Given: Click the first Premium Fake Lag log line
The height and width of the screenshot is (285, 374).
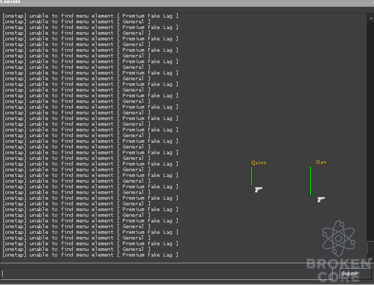Looking at the screenshot, I should click(90, 16).
